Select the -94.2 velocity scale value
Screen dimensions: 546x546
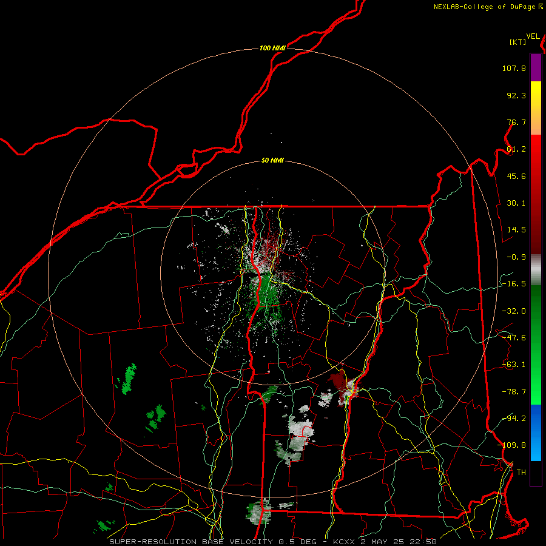point(514,419)
